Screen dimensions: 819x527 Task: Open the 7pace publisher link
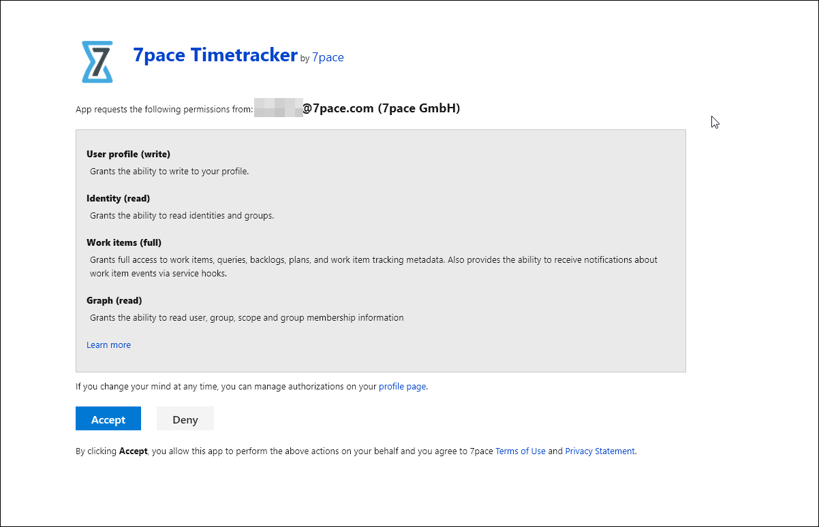click(328, 58)
